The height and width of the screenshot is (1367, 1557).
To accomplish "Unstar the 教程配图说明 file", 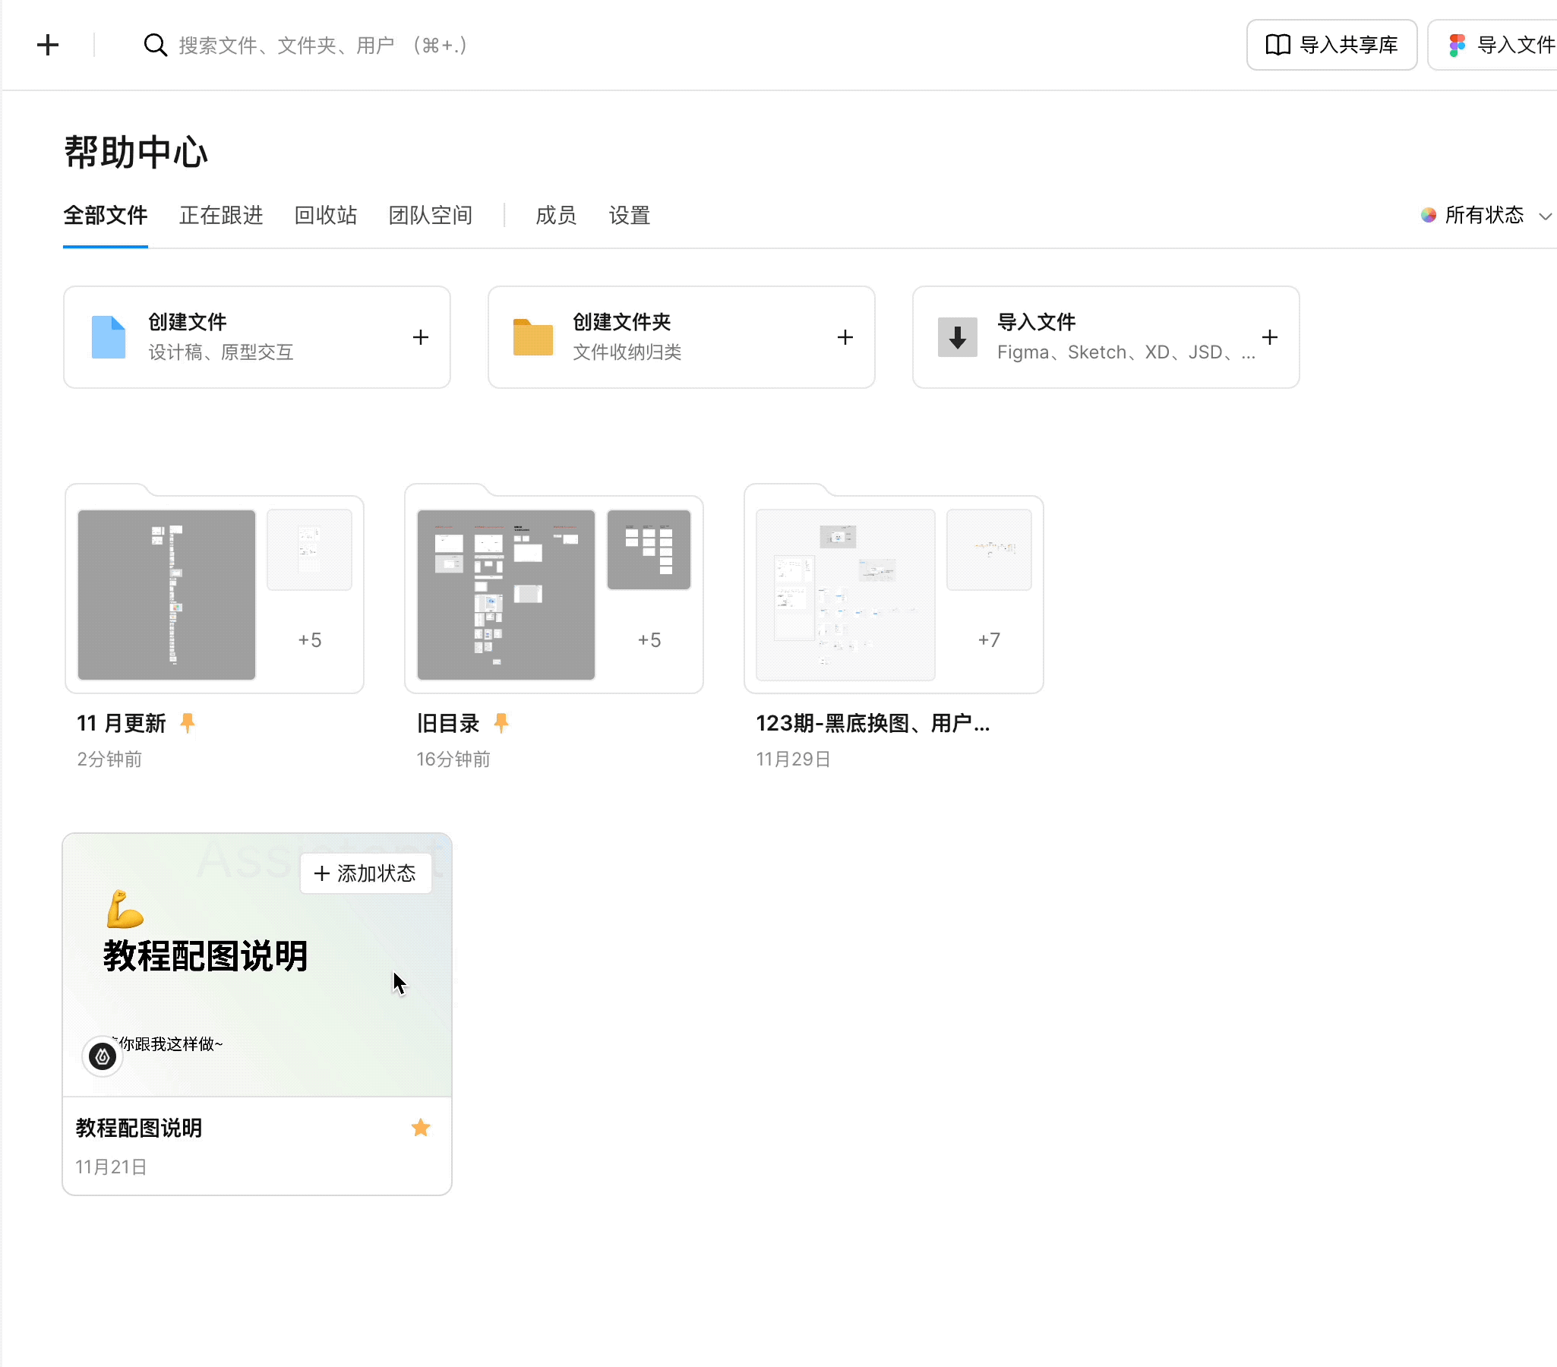I will click(421, 1128).
